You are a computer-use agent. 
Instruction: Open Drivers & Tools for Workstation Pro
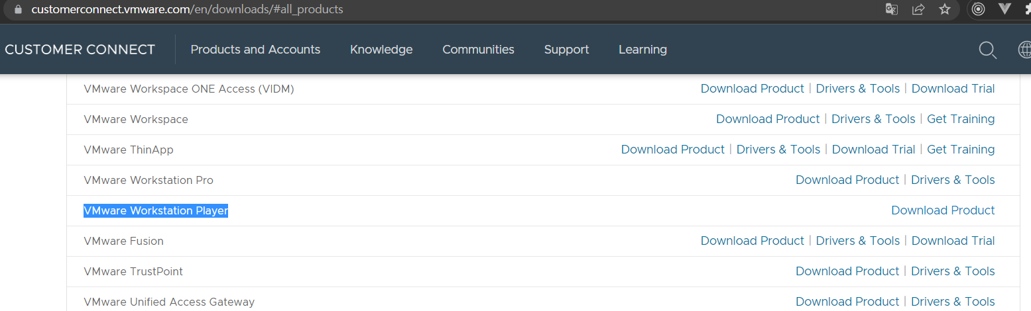[x=953, y=180]
